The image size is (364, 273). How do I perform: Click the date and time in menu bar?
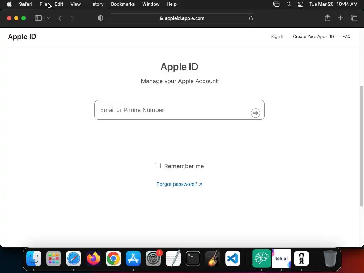[x=333, y=4]
